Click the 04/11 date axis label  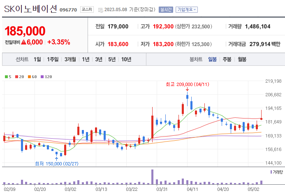click(192, 189)
